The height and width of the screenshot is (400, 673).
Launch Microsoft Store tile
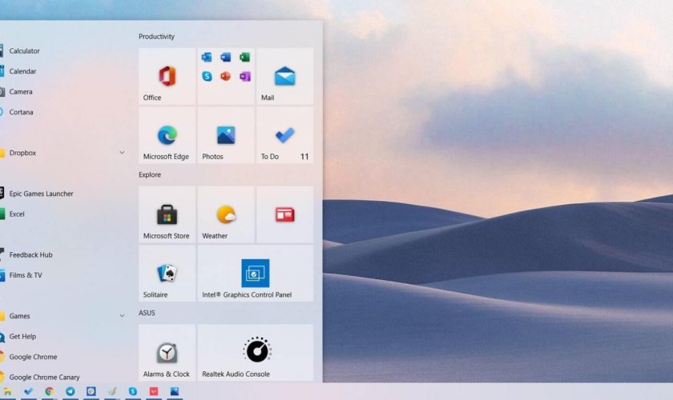[x=167, y=214]
